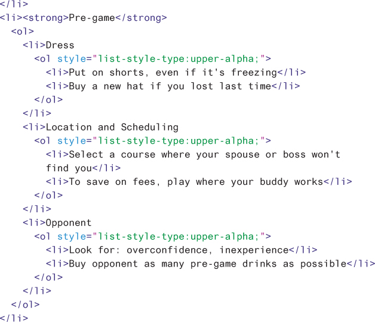Image resolution: width=375 pixels, height=322 pixels.
Task: Click 'To save on fees' line
Action: pyautogui.click(x=196, y=182)
